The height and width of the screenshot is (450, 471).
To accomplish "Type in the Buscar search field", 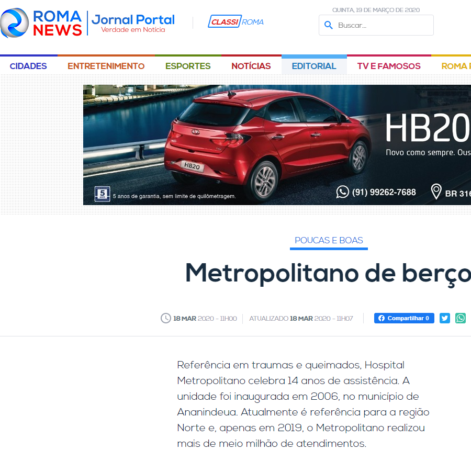I will click(382, 25).
